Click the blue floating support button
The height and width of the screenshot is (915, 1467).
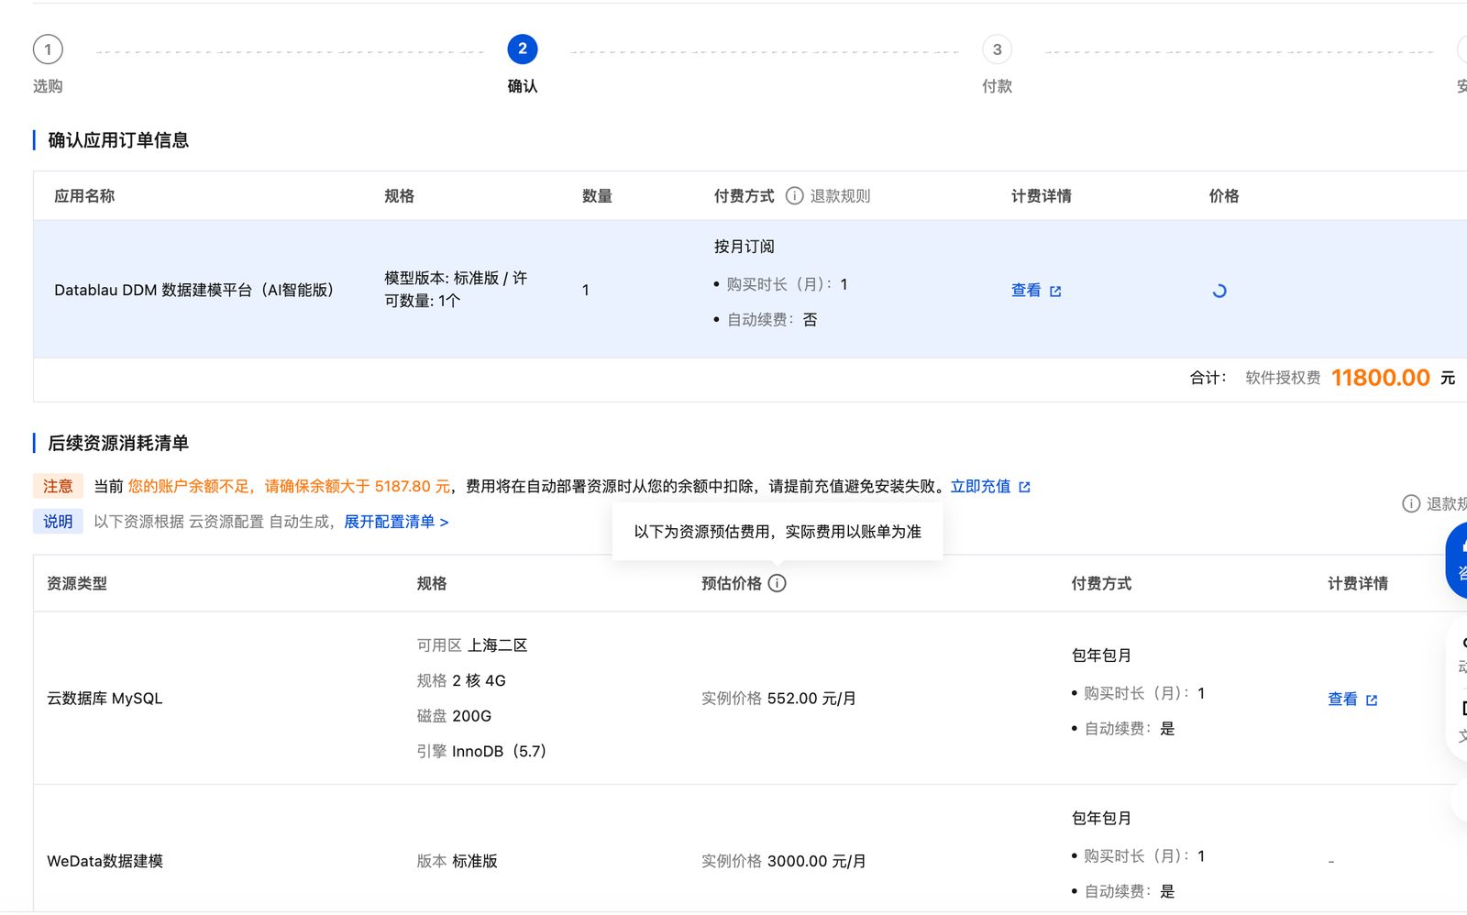click(1457, 561)
